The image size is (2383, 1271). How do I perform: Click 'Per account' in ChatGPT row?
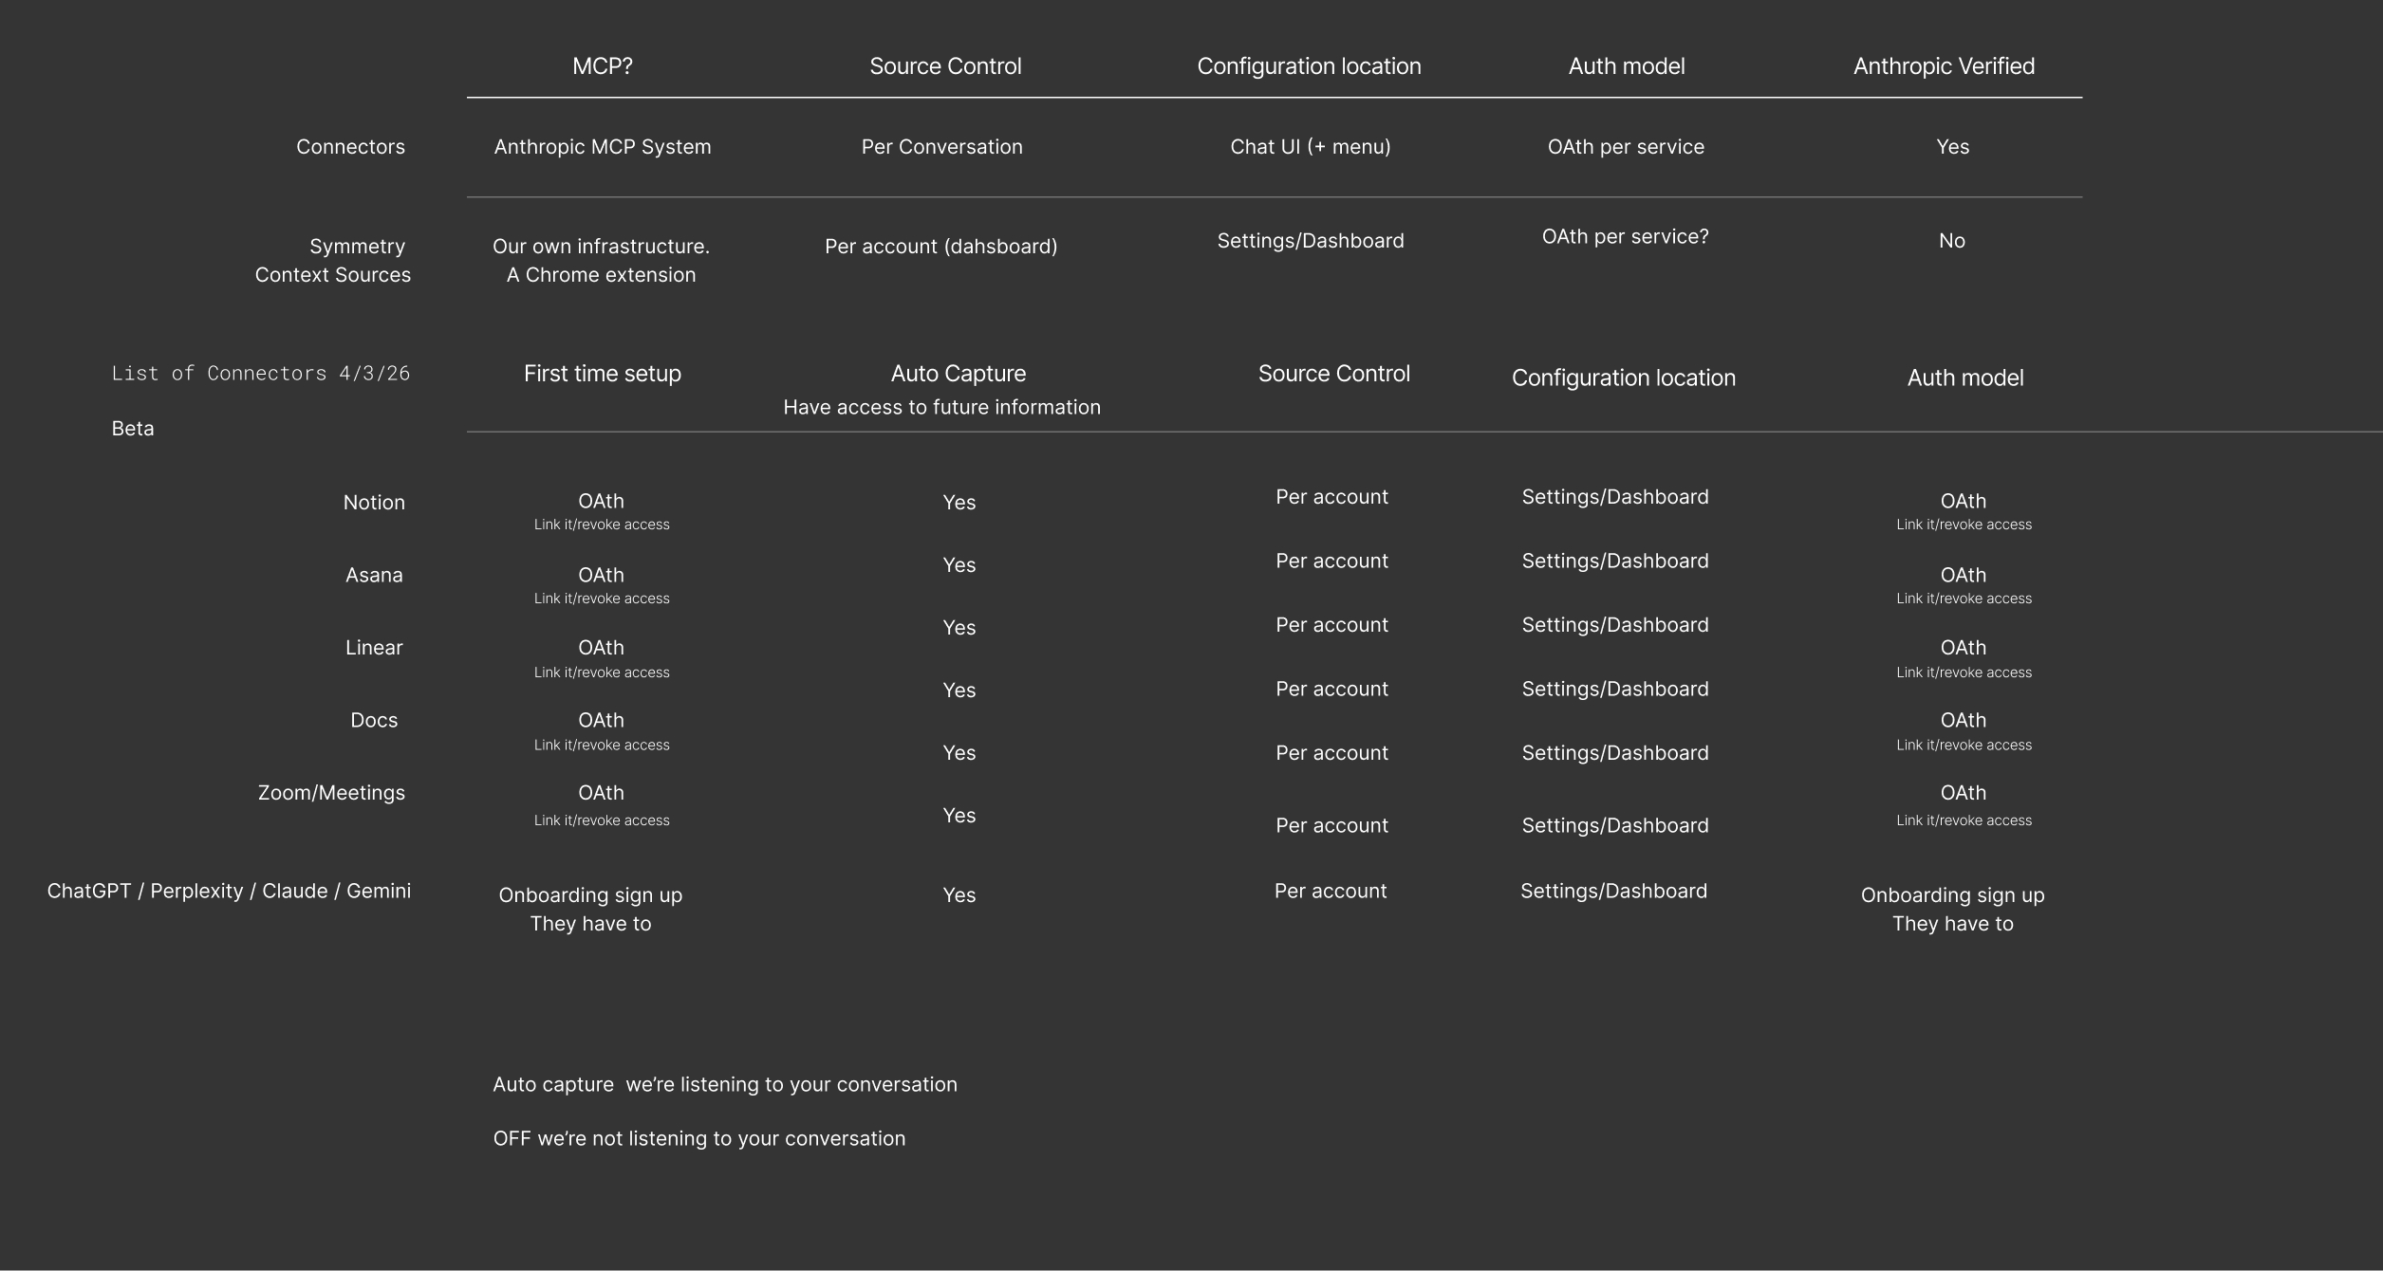point(1331,892)
